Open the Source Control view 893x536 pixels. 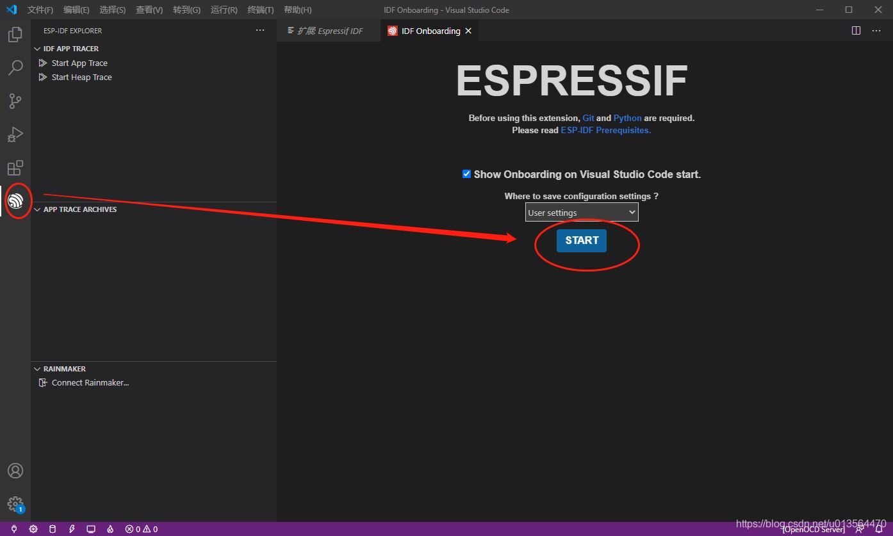tap(15, 101)
